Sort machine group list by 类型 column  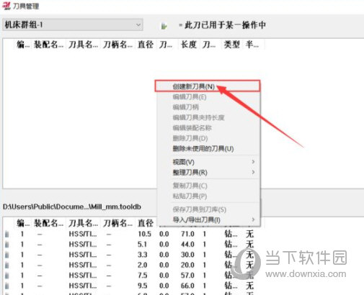231,45
